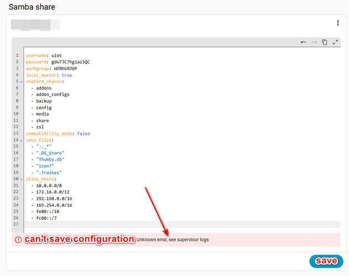Click the 192.168.0.0/16 host entry
The image size is (349, 276).
pyautogui.click(x=54, y=199)
